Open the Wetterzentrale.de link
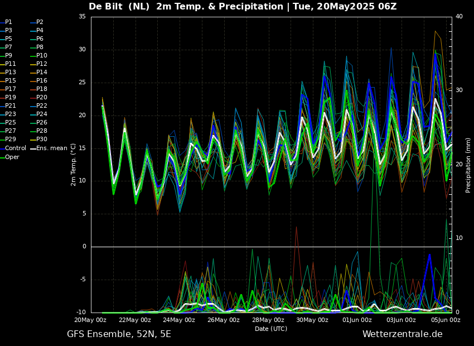 [x=402, y=334]
